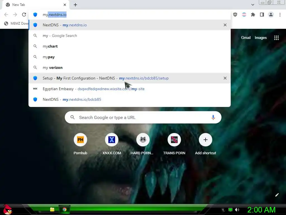Select the Chrome taskbar icon

[65, 209]
